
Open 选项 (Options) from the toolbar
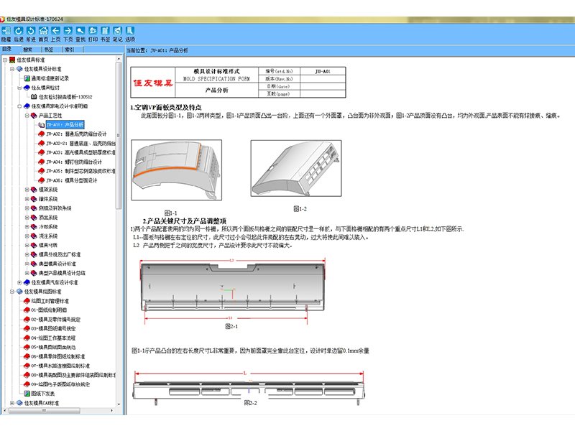pyautogui.click(x=130, y=31)
